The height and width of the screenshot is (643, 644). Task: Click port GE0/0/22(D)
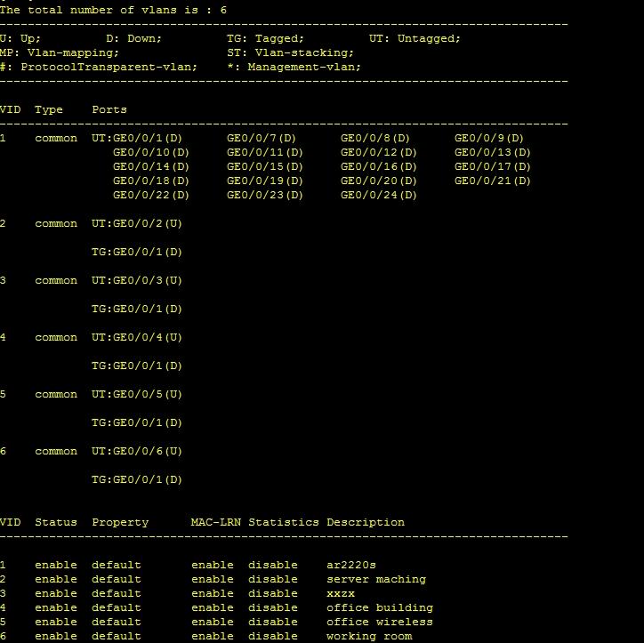[x=150, y=195]
